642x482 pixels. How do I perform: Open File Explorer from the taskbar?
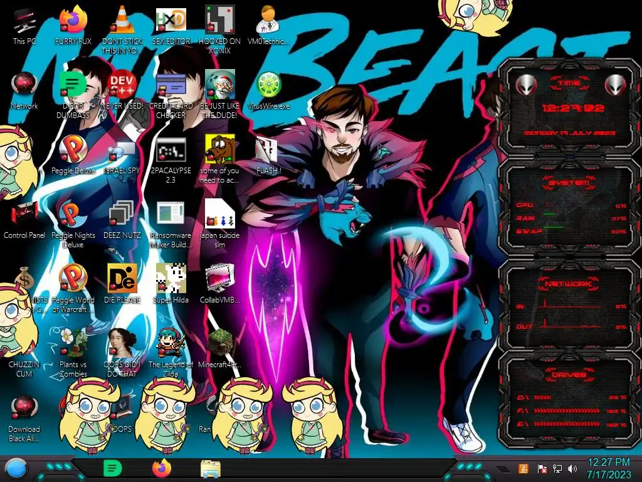click(x=211, y=469)
